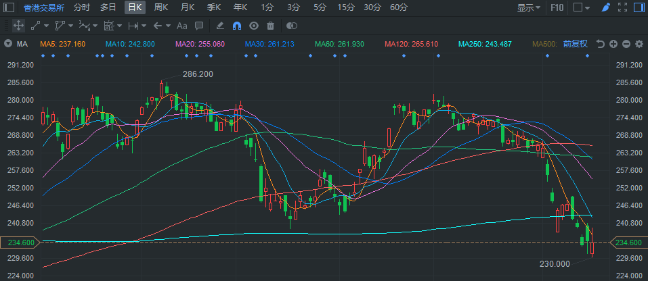The height and width of the screenshot is (281, 648).
Task: Switch to 周K weekly chart tab
Action: (161, 7)
